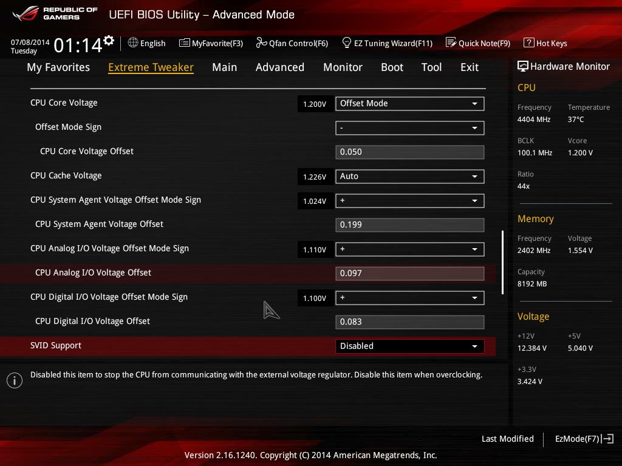
Task: Open System Agent Voltage Offset Mode Sign dropdown
Action: point(410,201)
